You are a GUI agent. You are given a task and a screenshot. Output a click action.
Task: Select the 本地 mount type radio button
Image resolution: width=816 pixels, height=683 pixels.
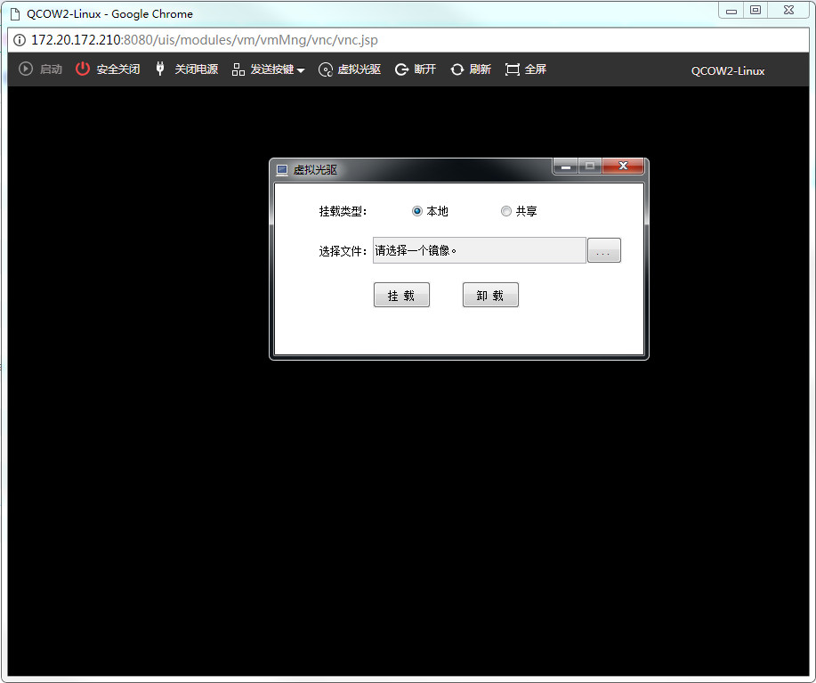click(x=416, y=211)
